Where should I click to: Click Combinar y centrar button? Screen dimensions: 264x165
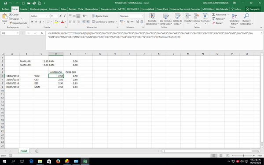[x=105, y=22]
